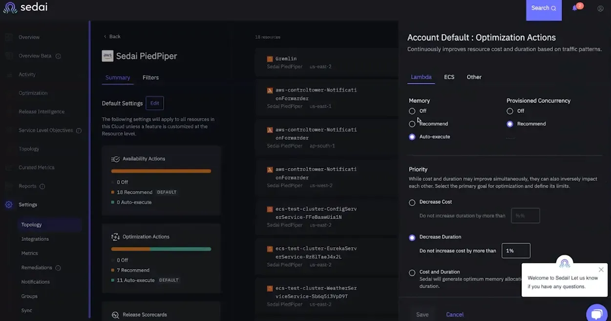This screenshot has height=321, width=611.
Task: Click the Optimization Actions progress bar
Action: tap(161, 249)
